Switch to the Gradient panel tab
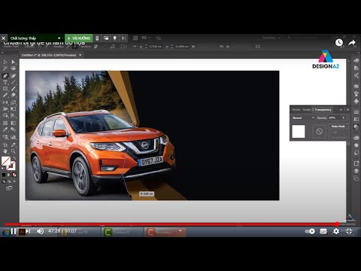Viewport: 361px width, 271px height. pyautogui.click(x=307, y=110)
